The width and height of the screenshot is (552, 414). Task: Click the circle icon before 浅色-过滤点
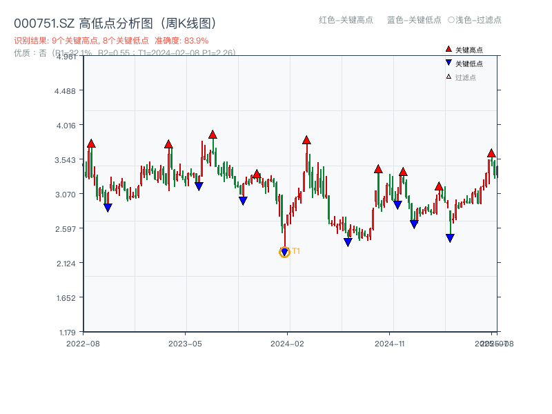tap(451, 20)
